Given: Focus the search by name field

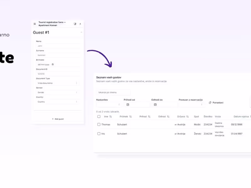Looking at the screenshot, I should click(113, 92).
